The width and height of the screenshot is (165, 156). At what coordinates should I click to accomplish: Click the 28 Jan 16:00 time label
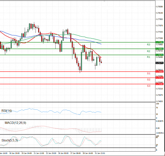point(88,153)
